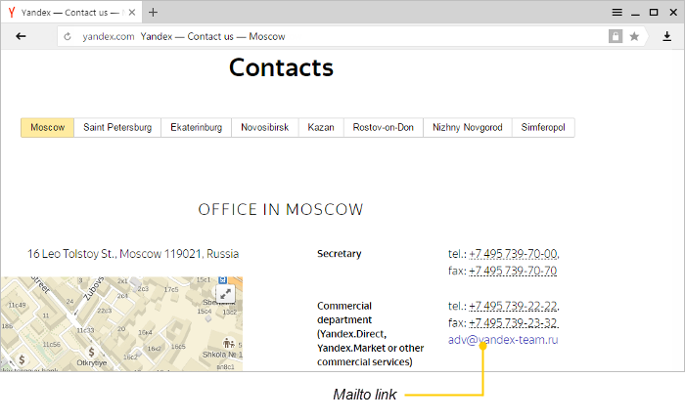Close the Yandex Contact us tab
The height and width of the screenshot is (420, 685).
pos(132,13)
